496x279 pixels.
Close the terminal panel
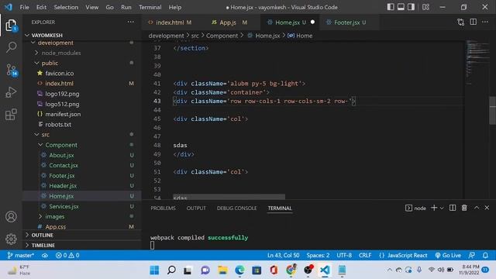tap(487, 208)
